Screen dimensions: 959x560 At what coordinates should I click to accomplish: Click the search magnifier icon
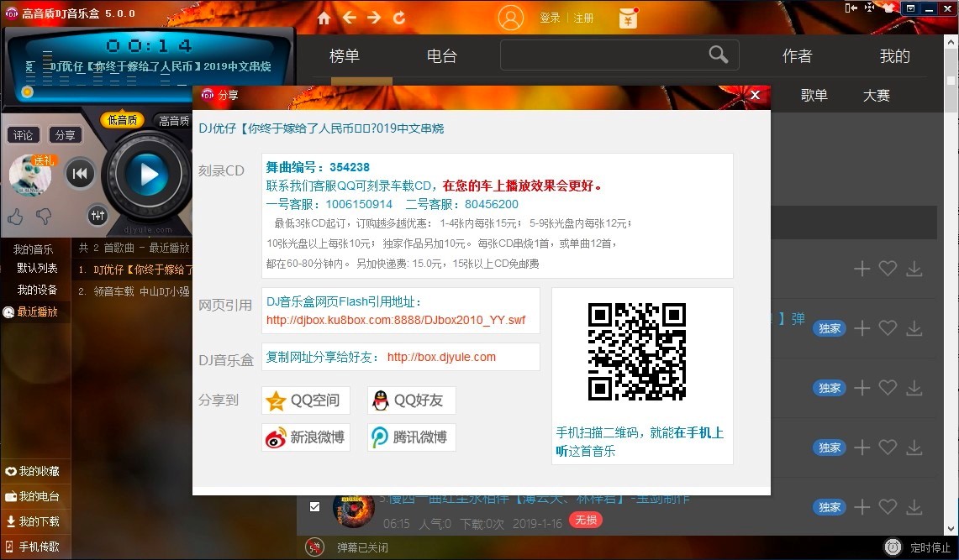click(x=719, y=54)
